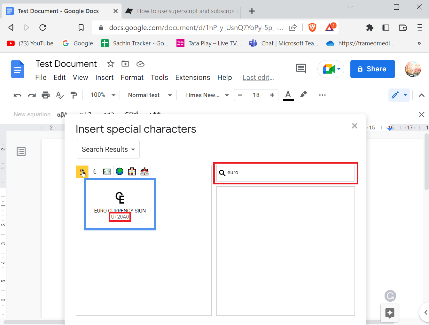The height and width of the screenshot is (325, 429).
Task: Open the Tools menu
Action: 160,78
